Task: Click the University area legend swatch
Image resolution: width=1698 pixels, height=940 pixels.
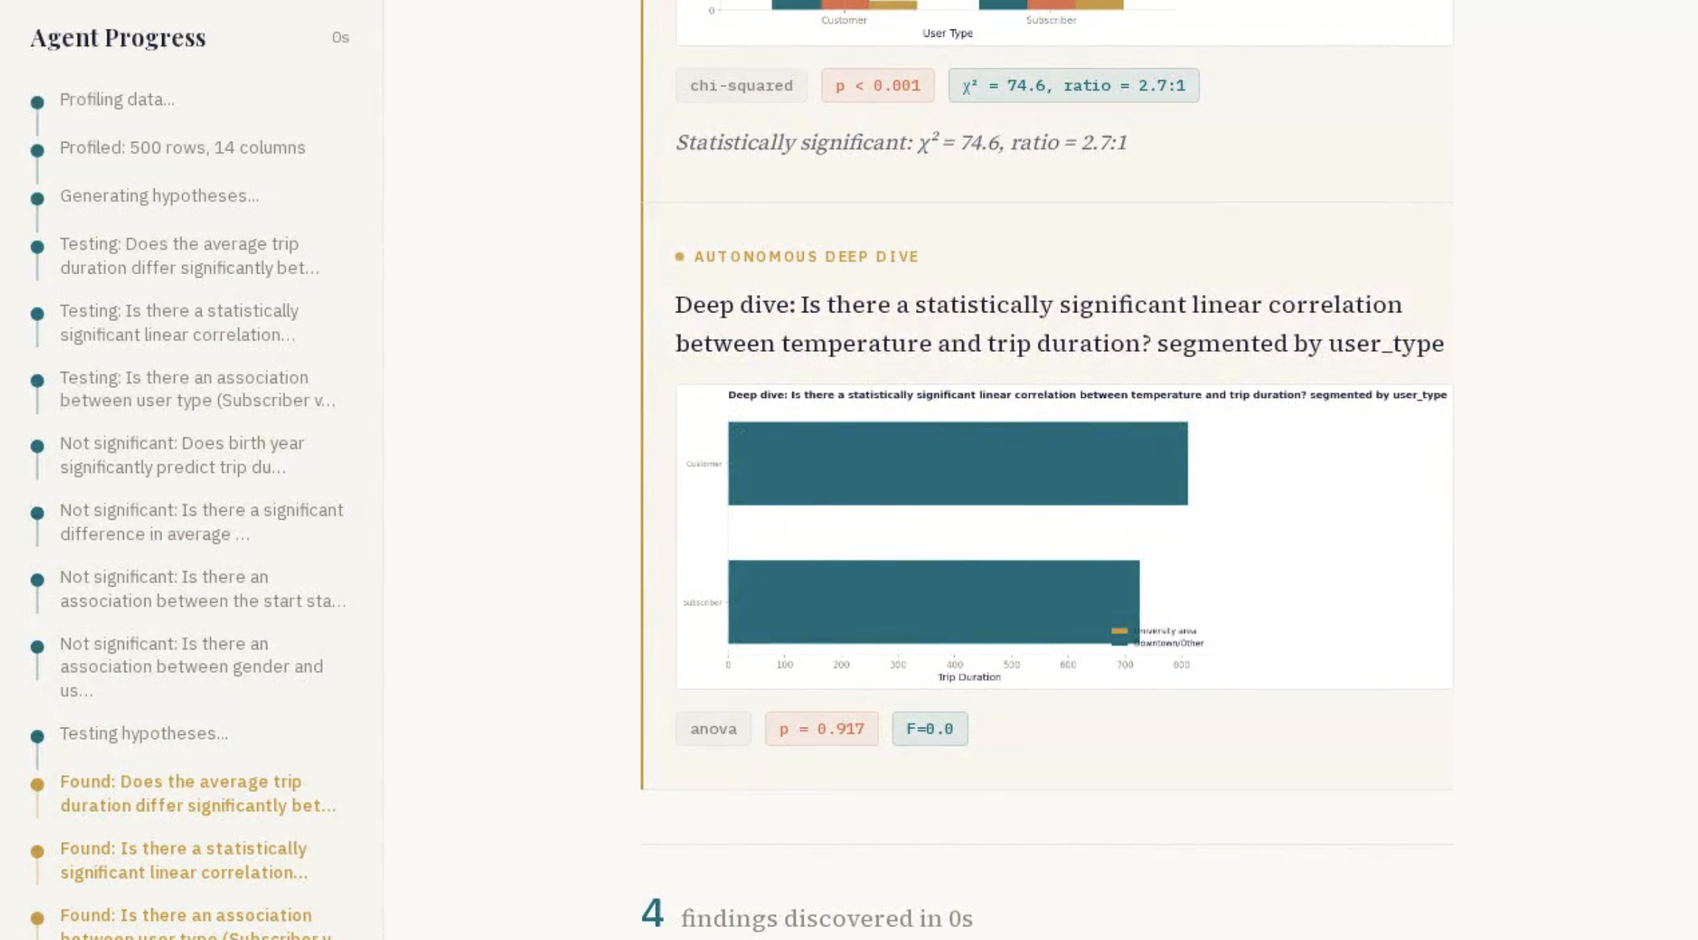Action: tap(1119, 631)
